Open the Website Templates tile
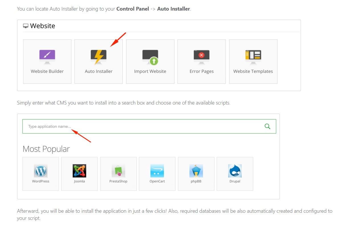The width and height of the screenshot is (340, 227). 253,61
